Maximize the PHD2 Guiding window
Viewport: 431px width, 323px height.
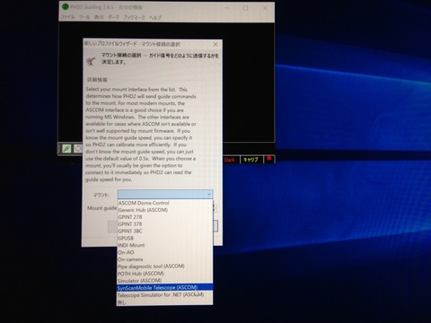pyautogui.click(x=245, y=8)
